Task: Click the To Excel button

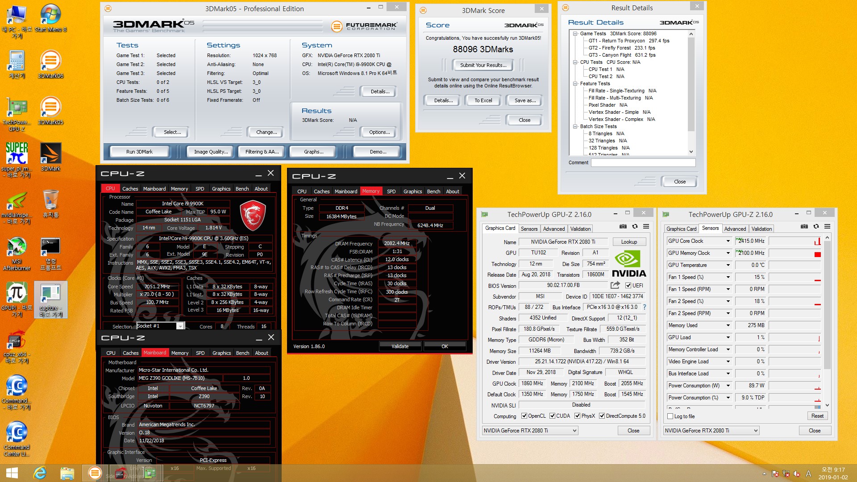Action: (483, 100)
